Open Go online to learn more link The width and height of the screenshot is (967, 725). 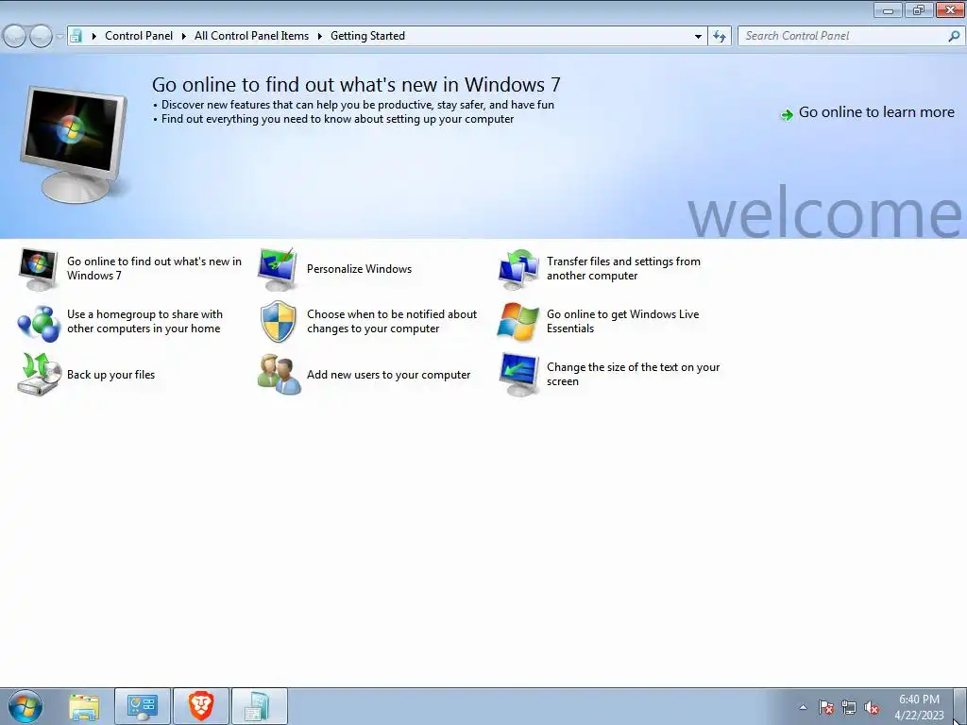point(876,112)
